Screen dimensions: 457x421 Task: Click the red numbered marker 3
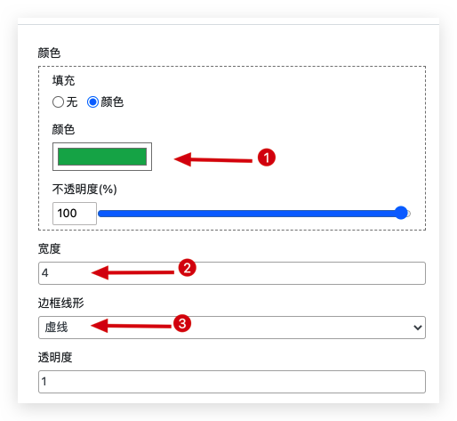point(182,323)
